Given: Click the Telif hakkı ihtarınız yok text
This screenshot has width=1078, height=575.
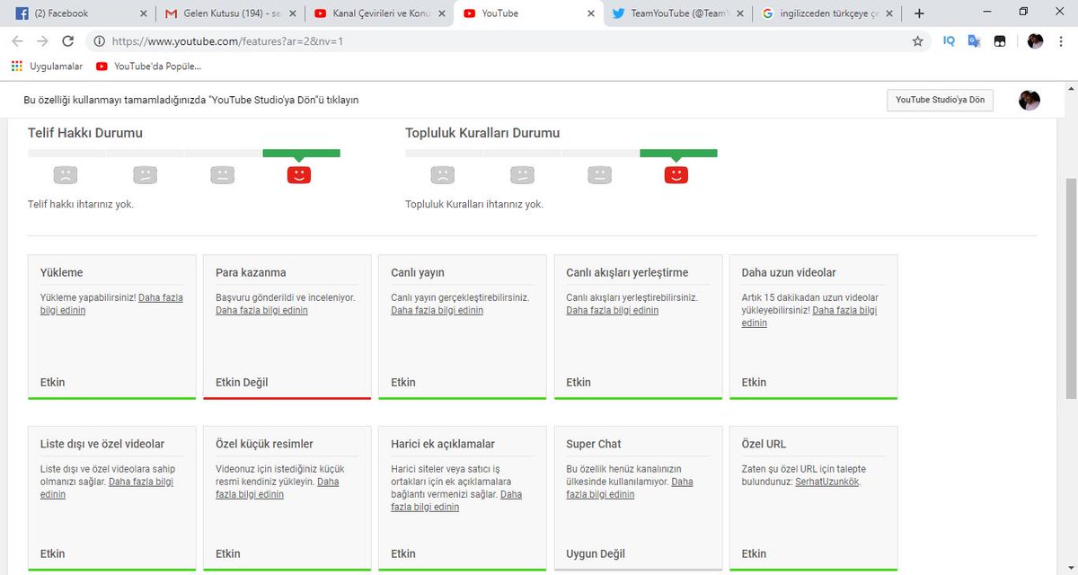Looking at the screenshot, I should (x=81, y=204).
